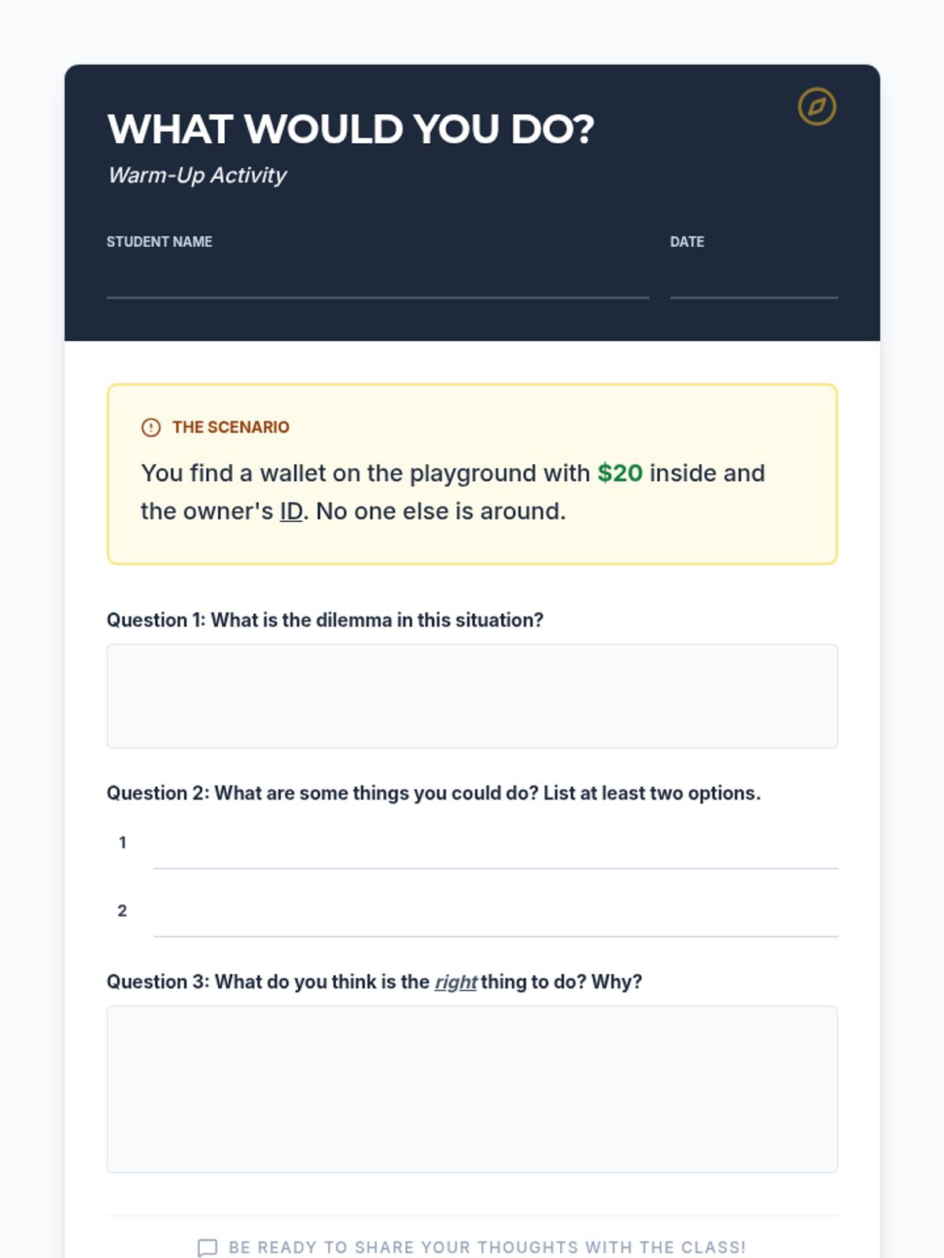This screenshot has height=1258, width=944.
Task: Click the "The Scenario" heading label
Action: click(230, 427)
